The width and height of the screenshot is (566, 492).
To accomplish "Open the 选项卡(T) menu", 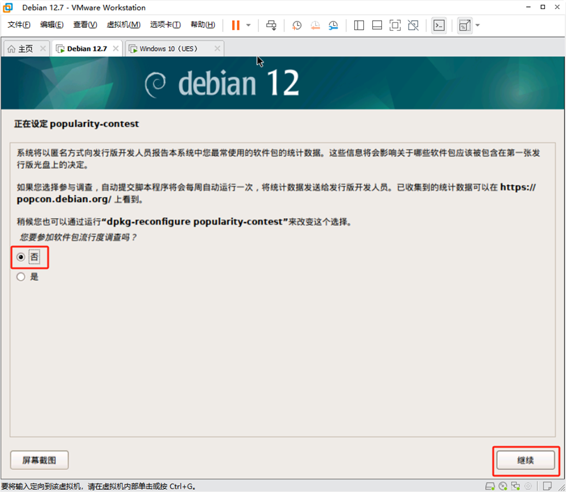I will (x=165, y=24).
